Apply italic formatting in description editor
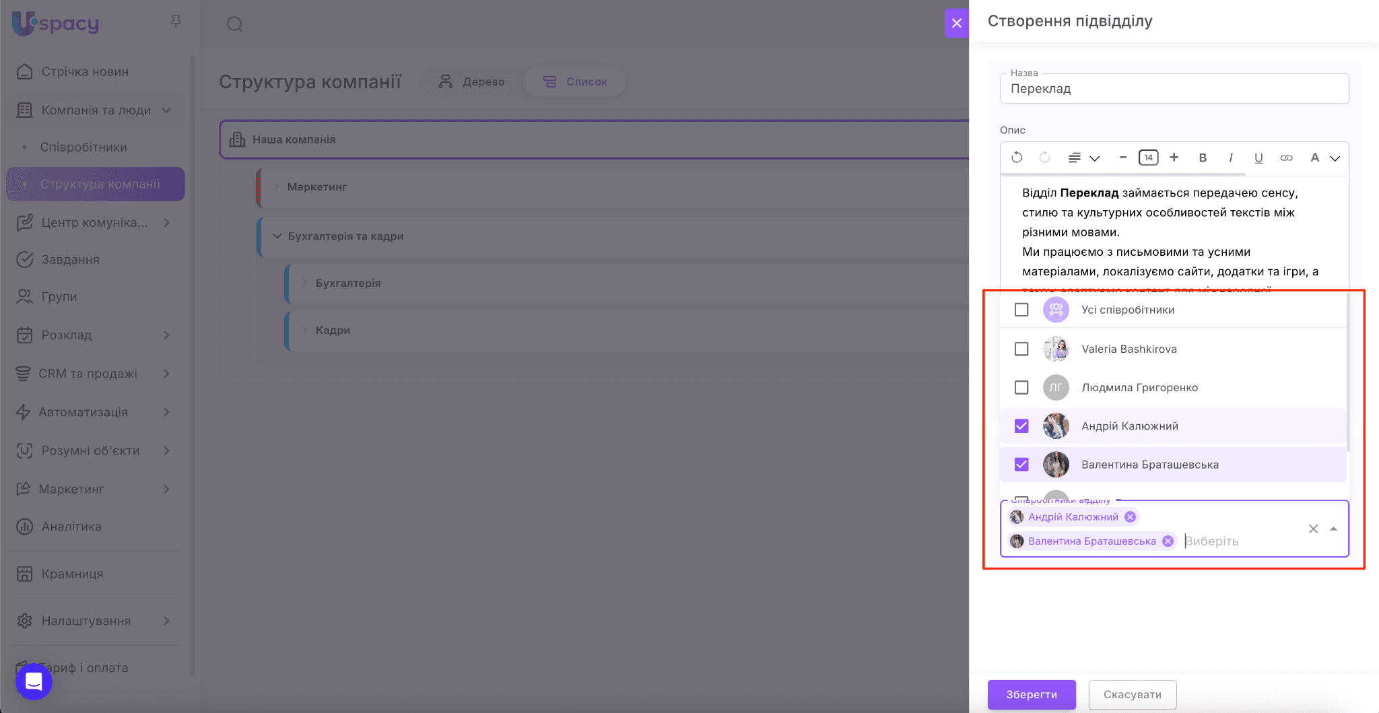This screenshot has width=1379, height=713. pos(1230,158)
